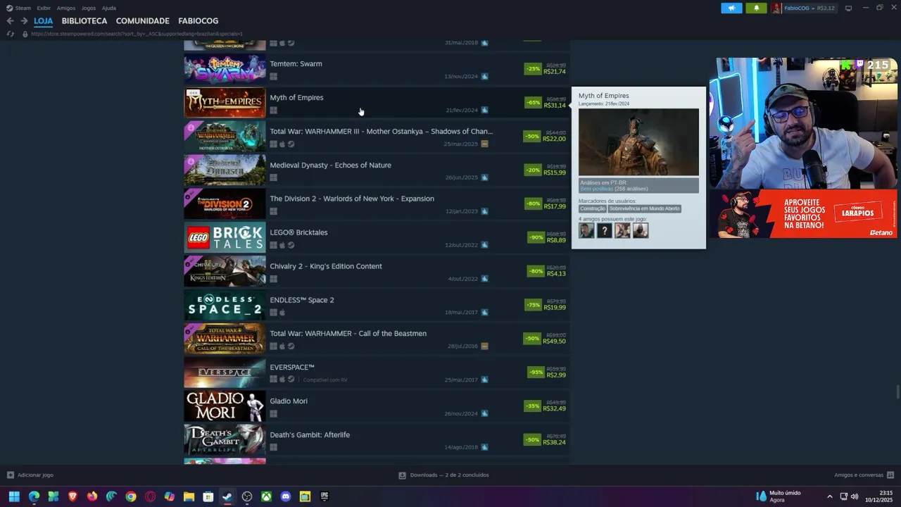Open Gladio Mori search result
Image resolution: width=901 pixels, height=507 pixels.
pyautogui.click(x=377, y=406)
